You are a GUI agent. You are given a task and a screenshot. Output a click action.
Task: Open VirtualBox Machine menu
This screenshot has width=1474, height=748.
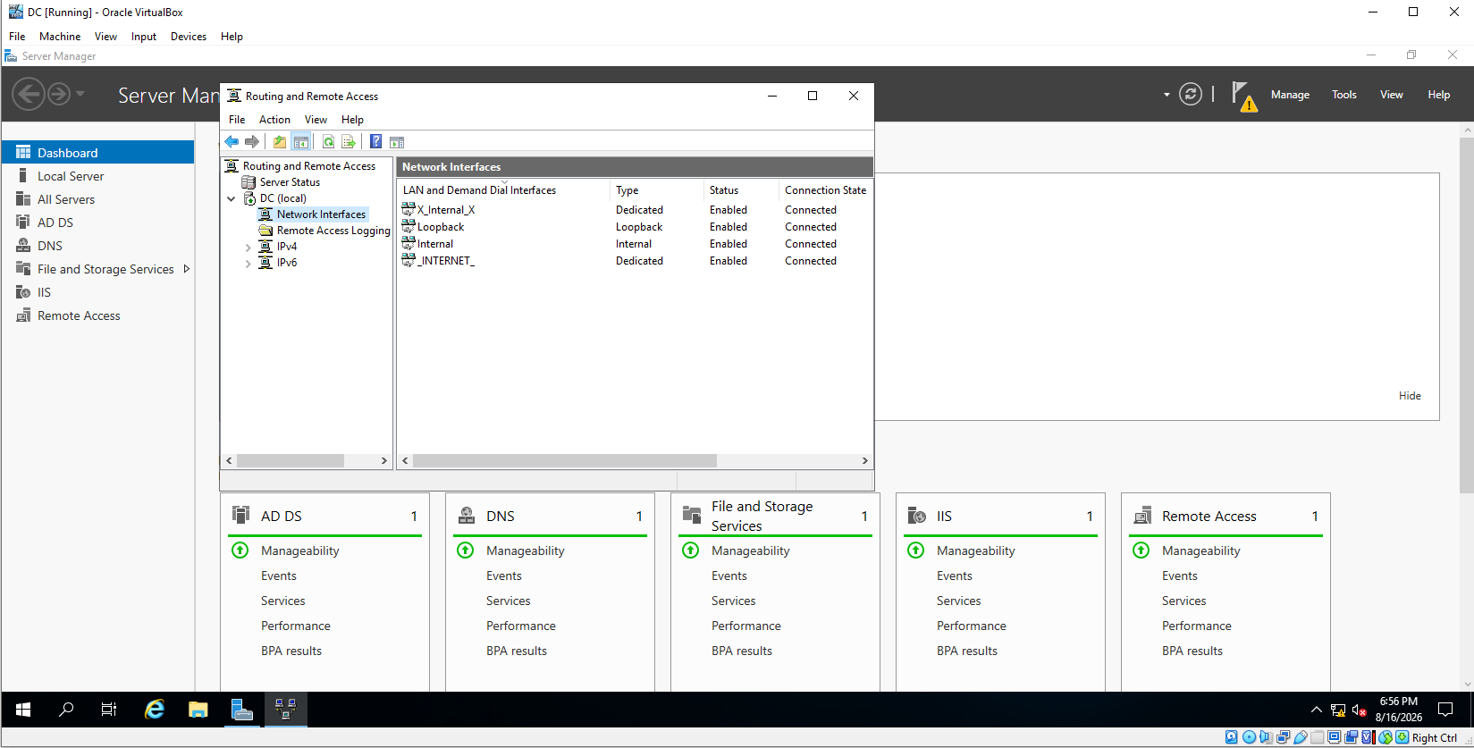tap(60, 37)
